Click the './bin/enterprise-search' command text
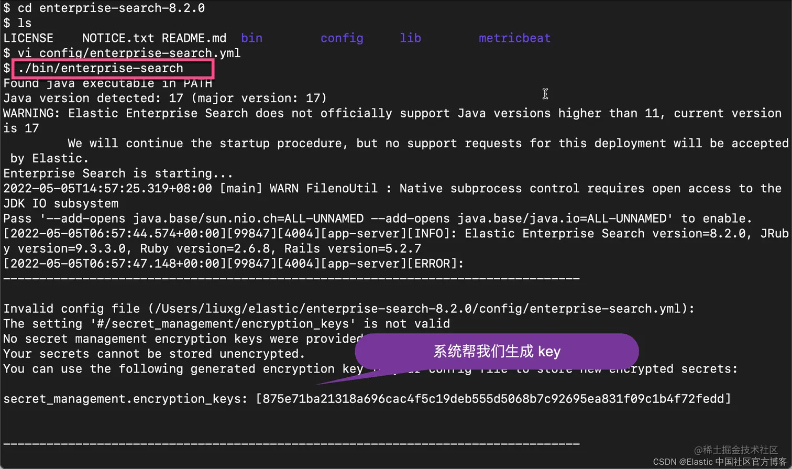 point(101,68)
